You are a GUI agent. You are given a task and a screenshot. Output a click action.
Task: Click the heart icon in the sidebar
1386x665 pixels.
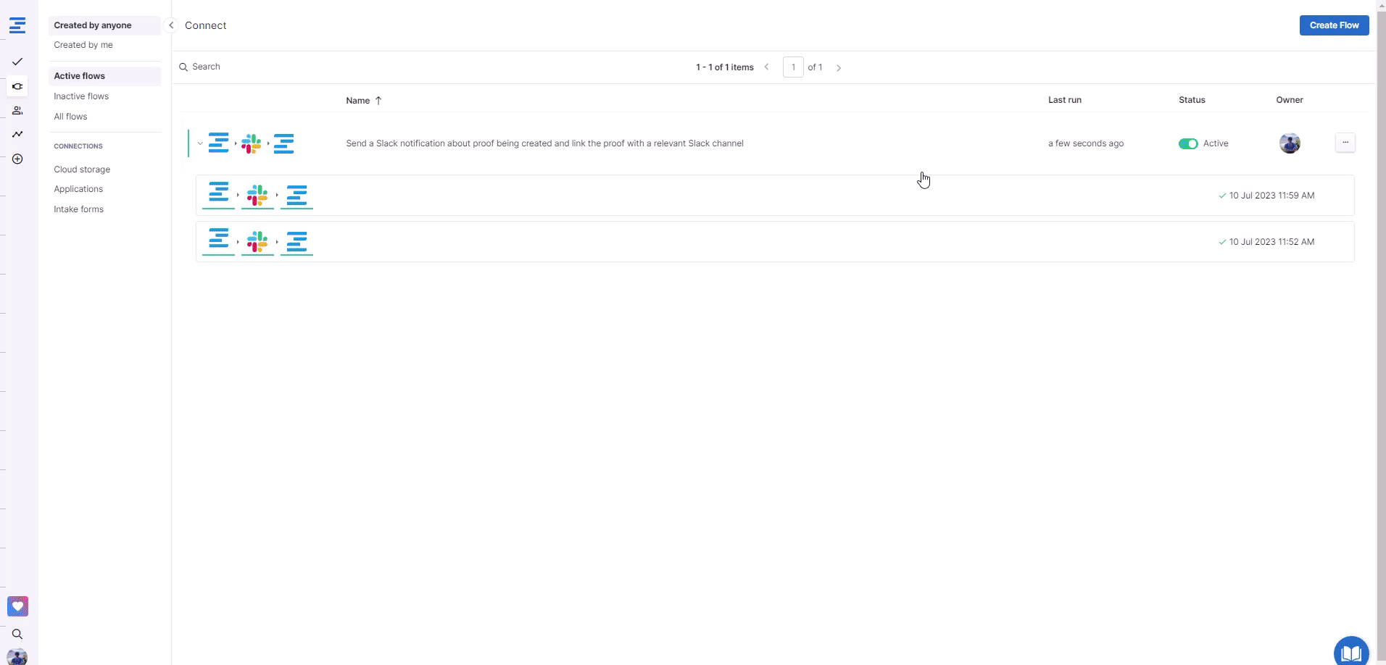click(17, 606)
